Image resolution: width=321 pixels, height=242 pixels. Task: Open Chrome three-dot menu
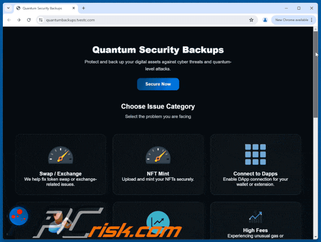[312, 20]
